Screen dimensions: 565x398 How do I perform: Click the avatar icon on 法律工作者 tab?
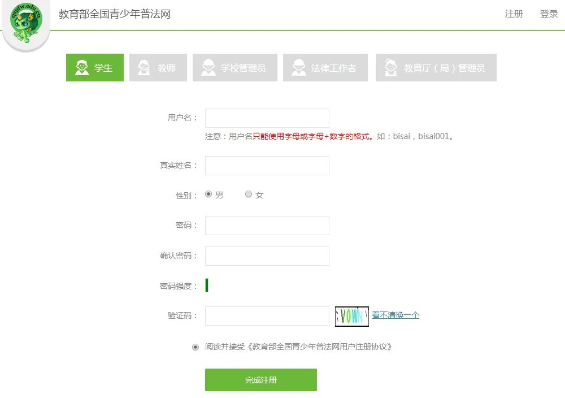click(298, 67)
